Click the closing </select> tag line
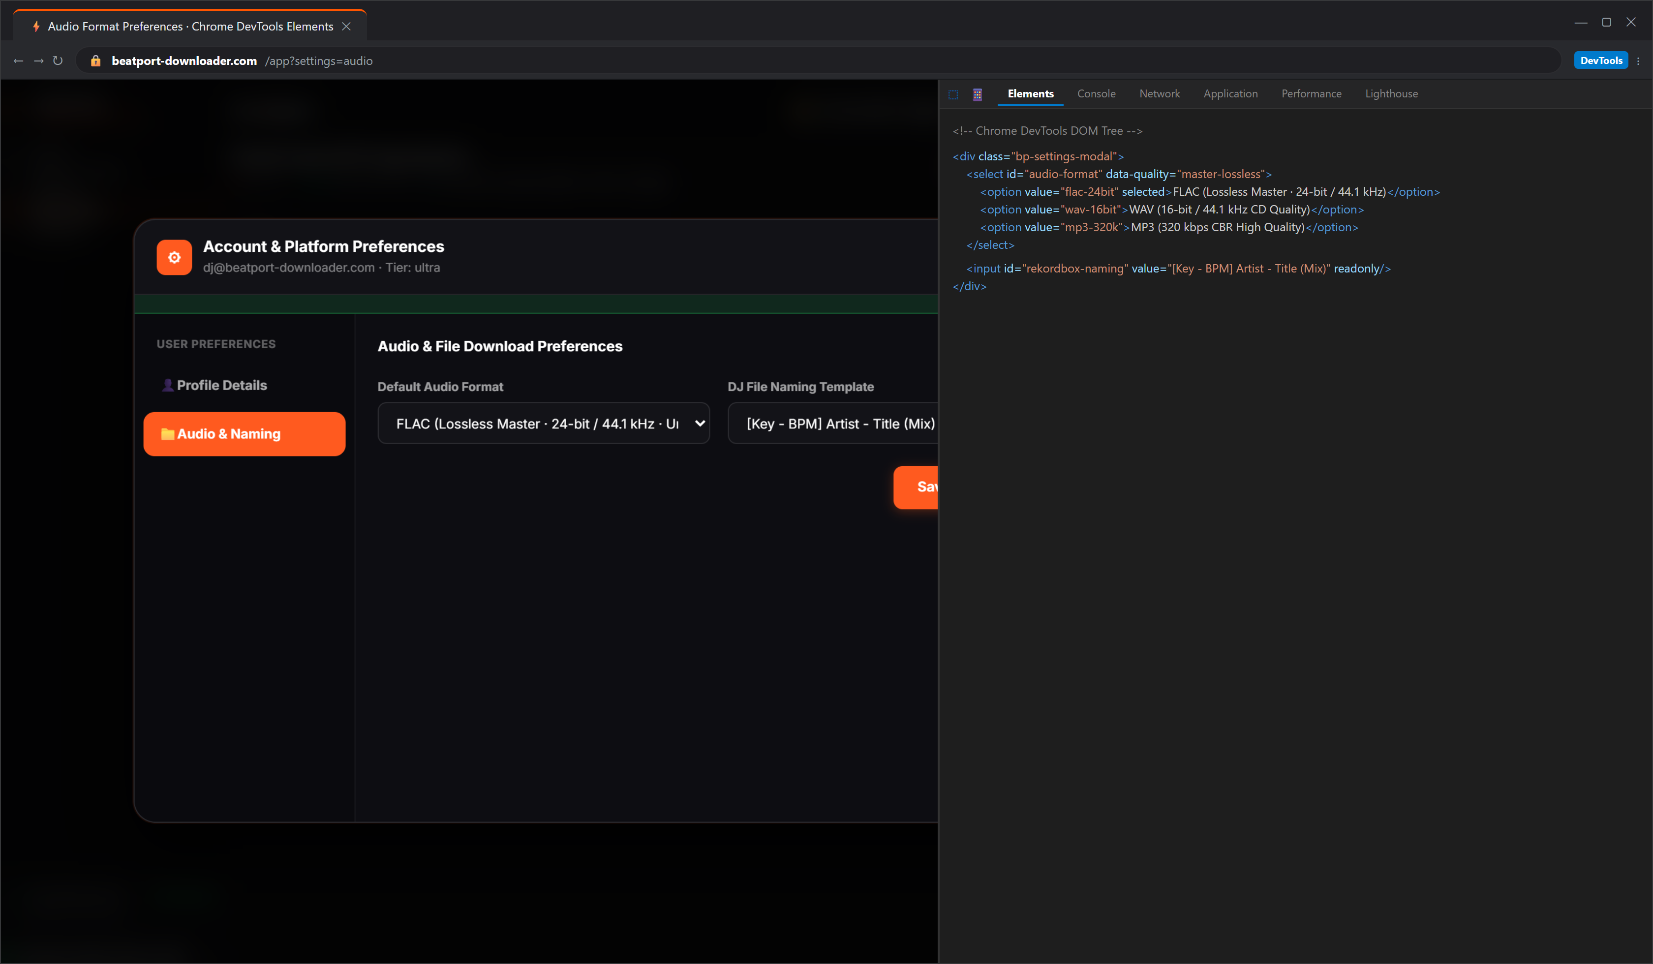The height and width of the screenshot is (964, 1653). click(x=990, y=244)
